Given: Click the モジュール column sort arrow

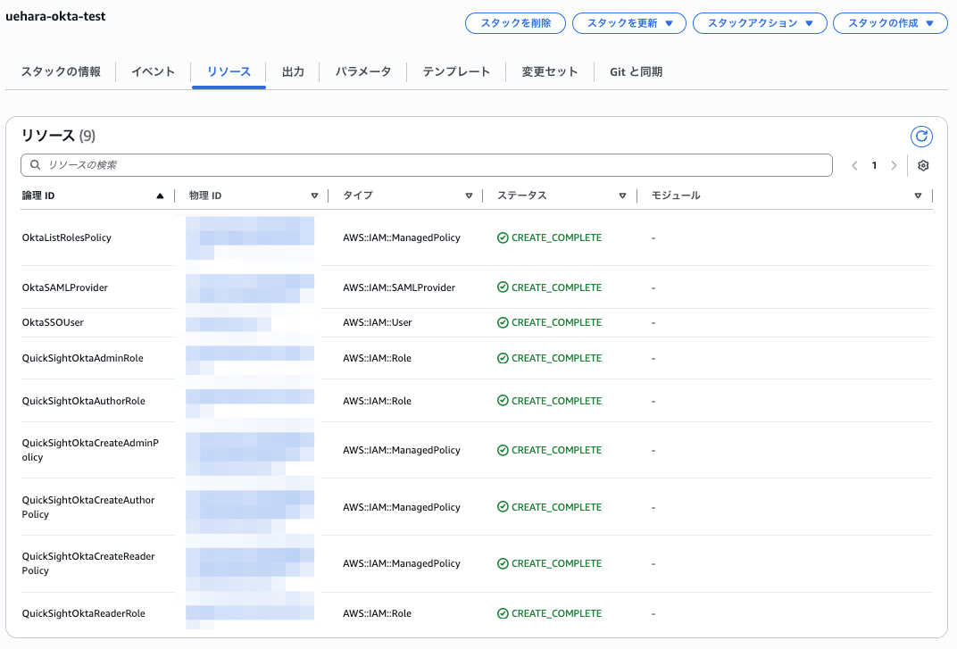Looking at the screenshot, I should pyautogui.click(x=918, y=196).
